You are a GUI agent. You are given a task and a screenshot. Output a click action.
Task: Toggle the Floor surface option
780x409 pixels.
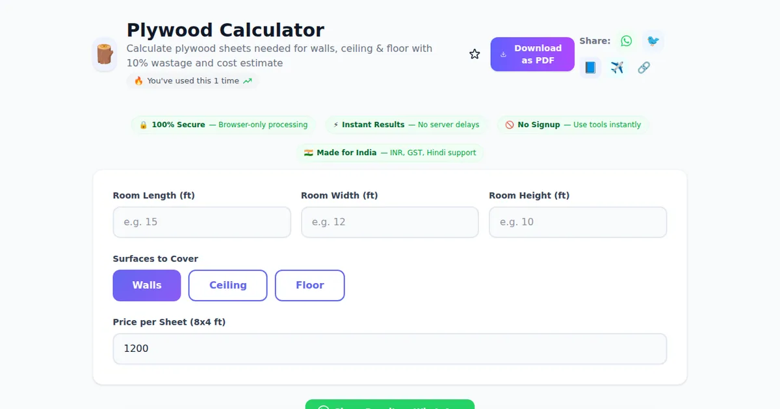click(309, 286)
